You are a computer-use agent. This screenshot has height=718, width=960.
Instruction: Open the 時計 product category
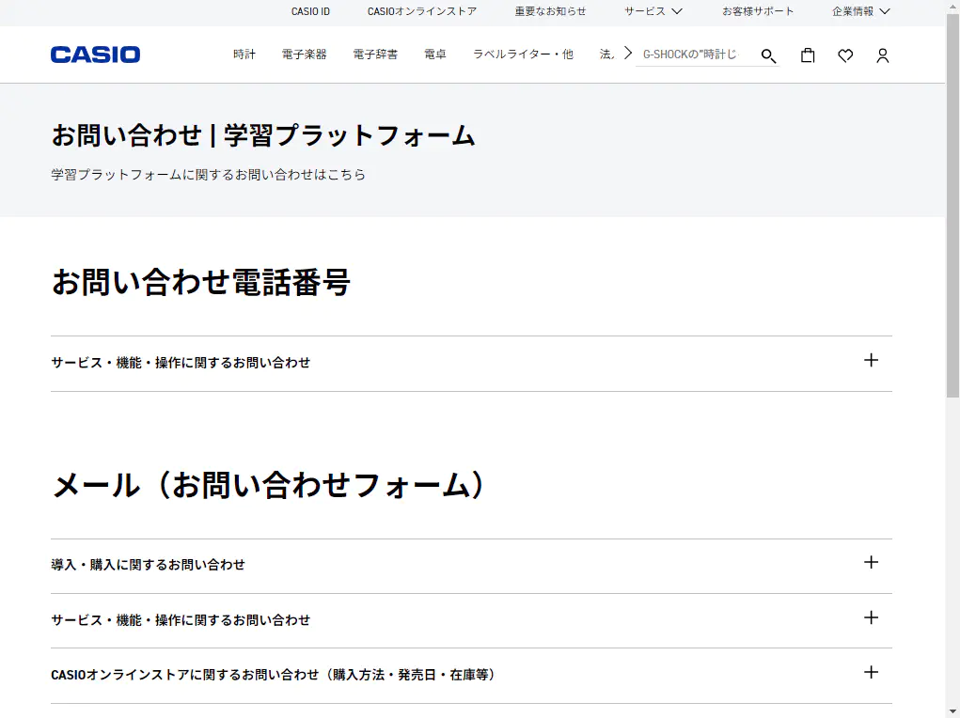coord(244,55)
